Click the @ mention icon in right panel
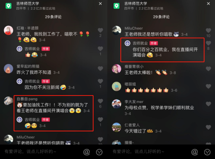The width and height of the screenshot is (215, 159). (195, 152)
